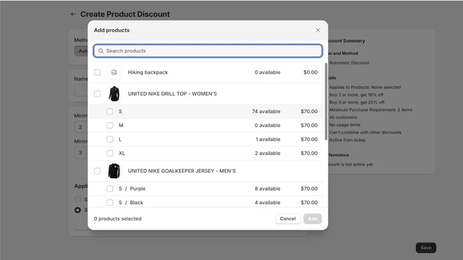Select the empty radio button in Applies section
463x260 pixels.
(78, 199)
